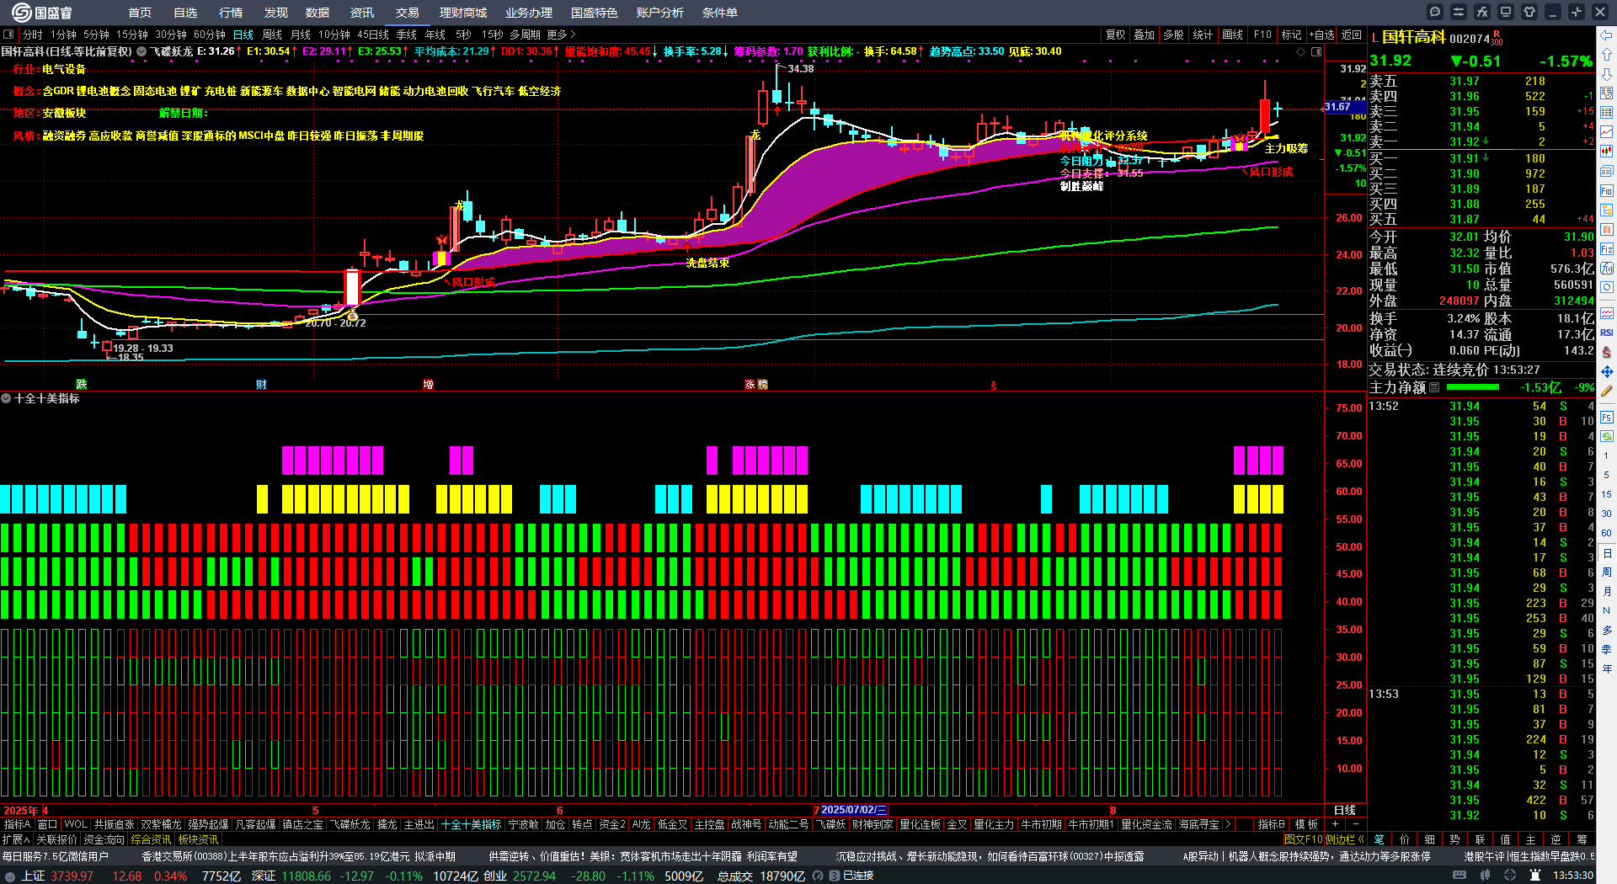Click the small panel icon beside chart header diamond
The width and height of the screenshot is (1617, 884).
pyautogui.click(x=1315, y=51)
